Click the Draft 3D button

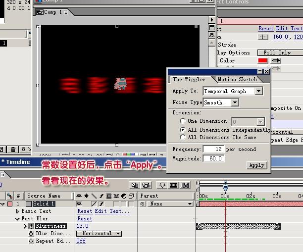coord(146,185)
